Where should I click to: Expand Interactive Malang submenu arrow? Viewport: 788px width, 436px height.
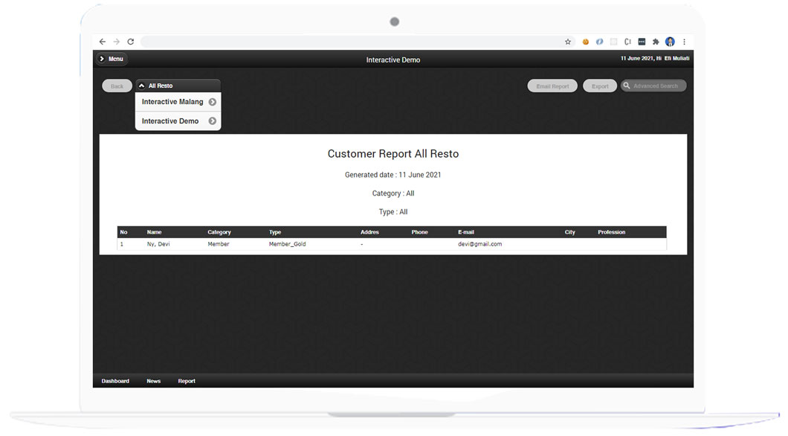(213, 102)
